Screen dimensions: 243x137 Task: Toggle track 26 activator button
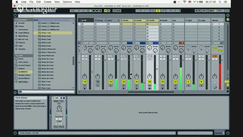(163, 82)
